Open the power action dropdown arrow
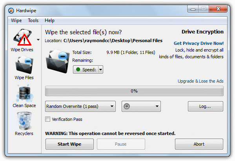This screenshot has height=161, width=235. (157, 106)
